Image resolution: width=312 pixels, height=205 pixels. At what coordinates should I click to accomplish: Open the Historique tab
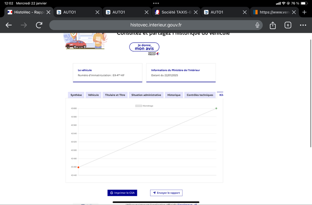174,95
